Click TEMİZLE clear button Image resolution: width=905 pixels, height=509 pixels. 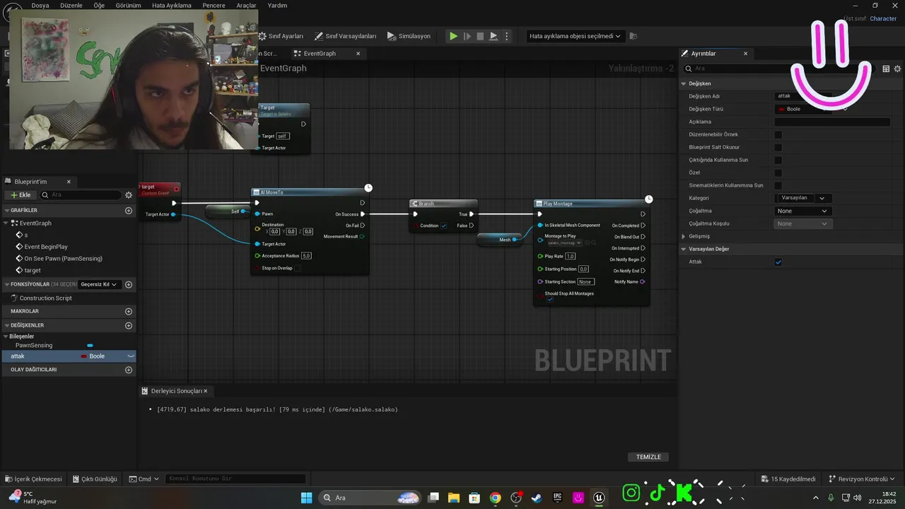click(648, 457)
